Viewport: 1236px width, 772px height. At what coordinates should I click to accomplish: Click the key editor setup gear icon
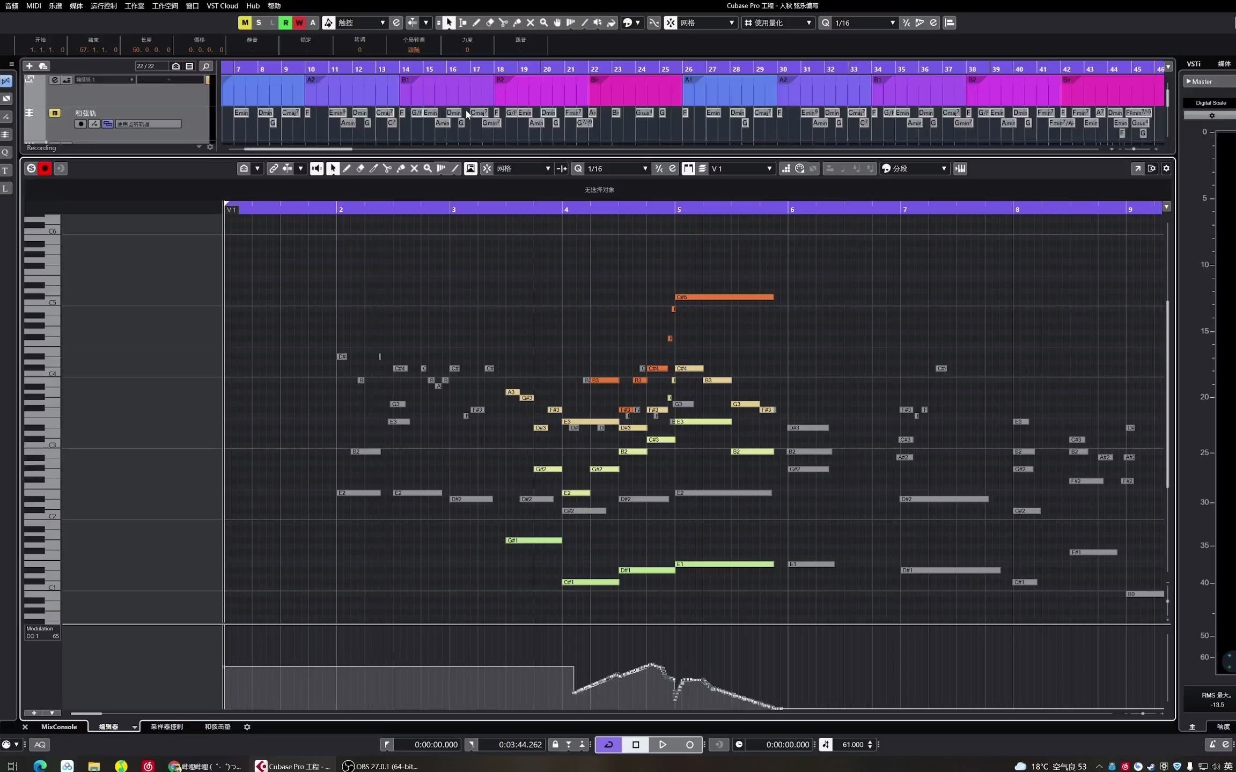pyautogui.click(x=1166, y=168)
